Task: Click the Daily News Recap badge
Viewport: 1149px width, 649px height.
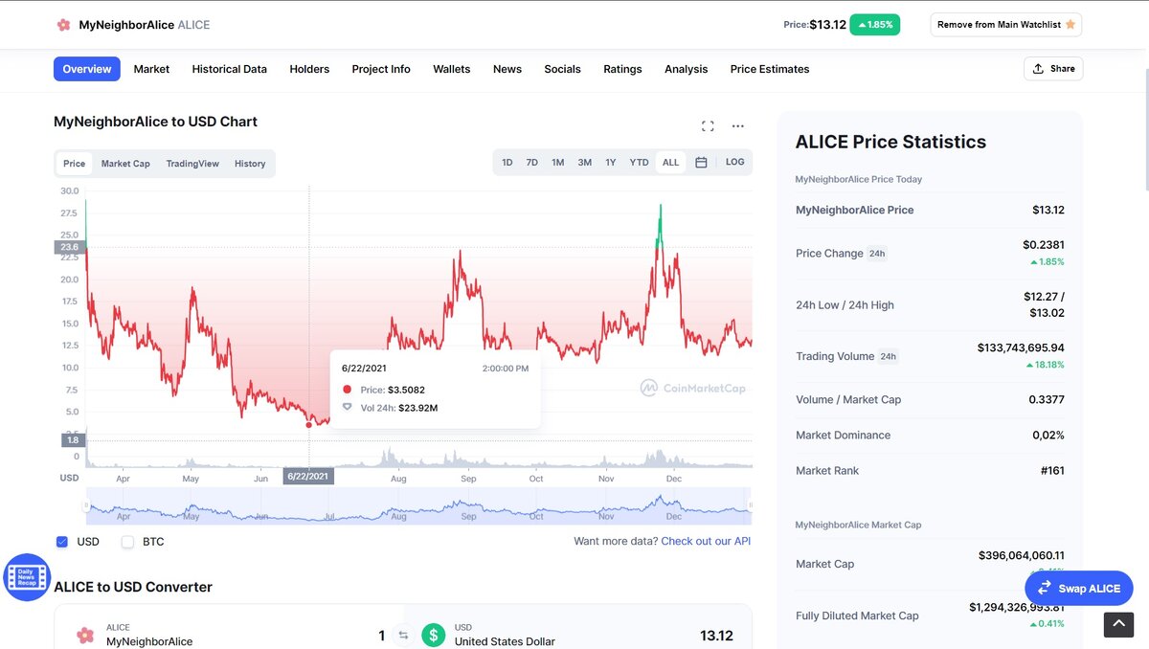Action: coord(27,577)
